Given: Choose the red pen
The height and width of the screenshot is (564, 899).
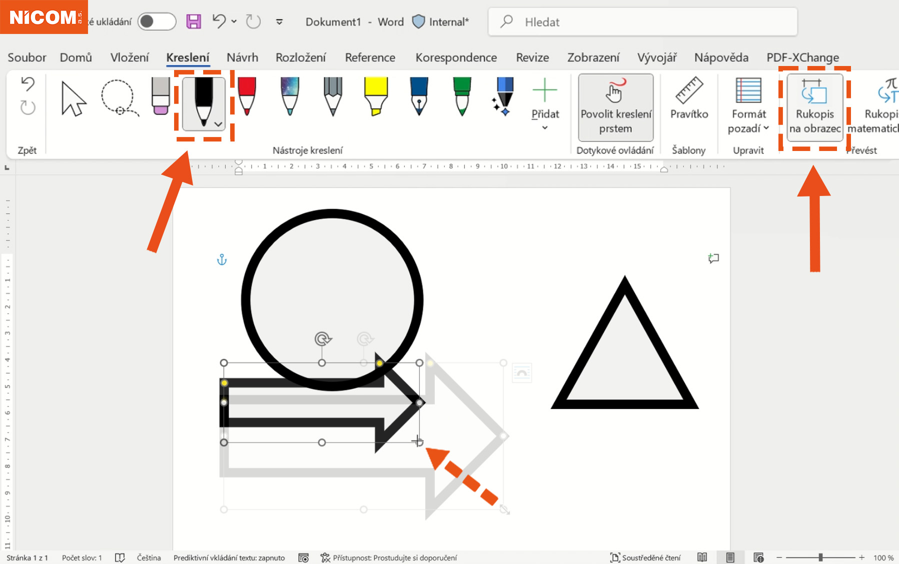Looking at the screenshot, I should [x=247, y=96].
